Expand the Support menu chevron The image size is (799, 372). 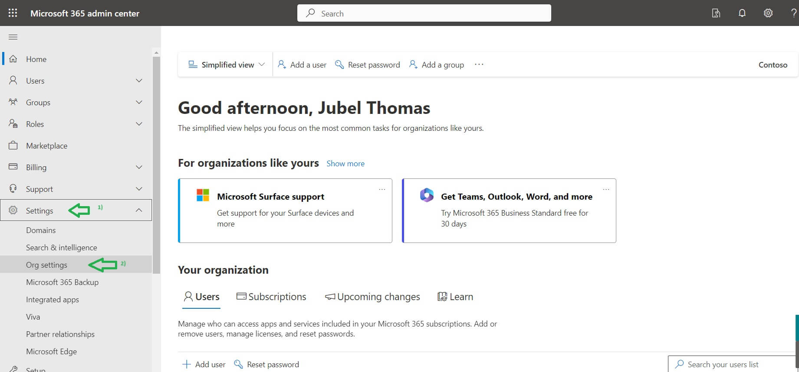point(139,189)
